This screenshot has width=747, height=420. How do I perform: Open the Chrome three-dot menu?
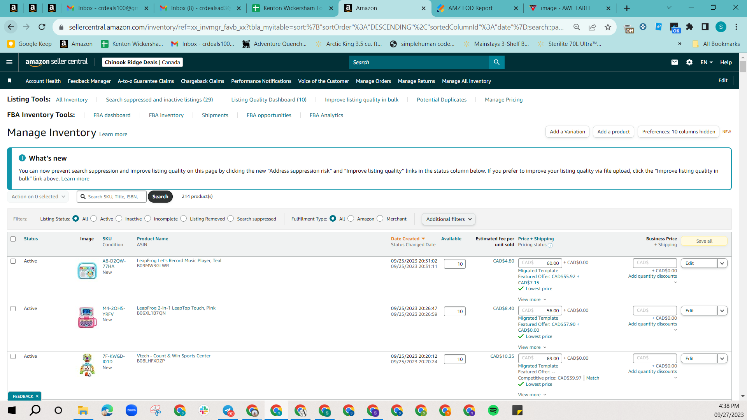click(736, 27)
